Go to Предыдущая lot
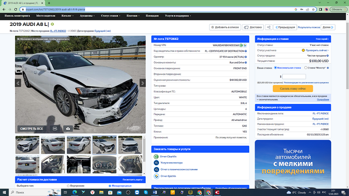This screenshot has height=196, width=349. (x=286, y=27)
